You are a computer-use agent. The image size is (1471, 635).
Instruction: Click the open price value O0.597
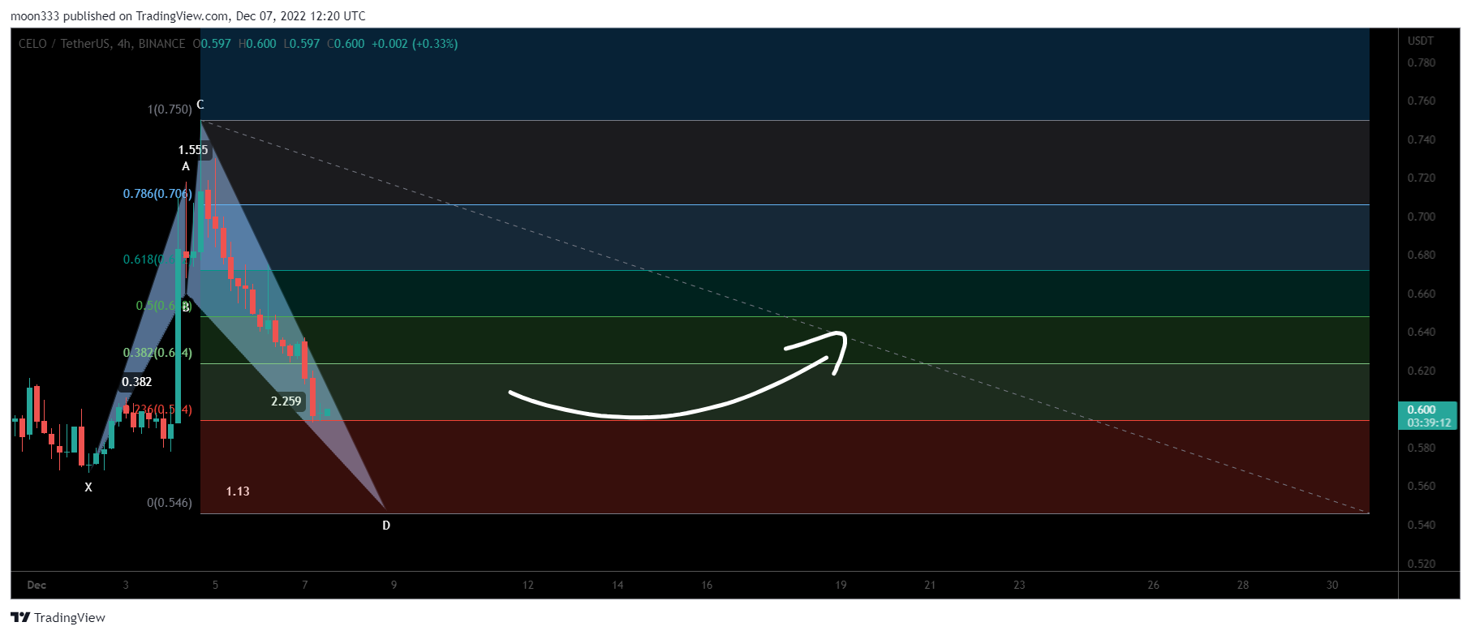[212, 44]
